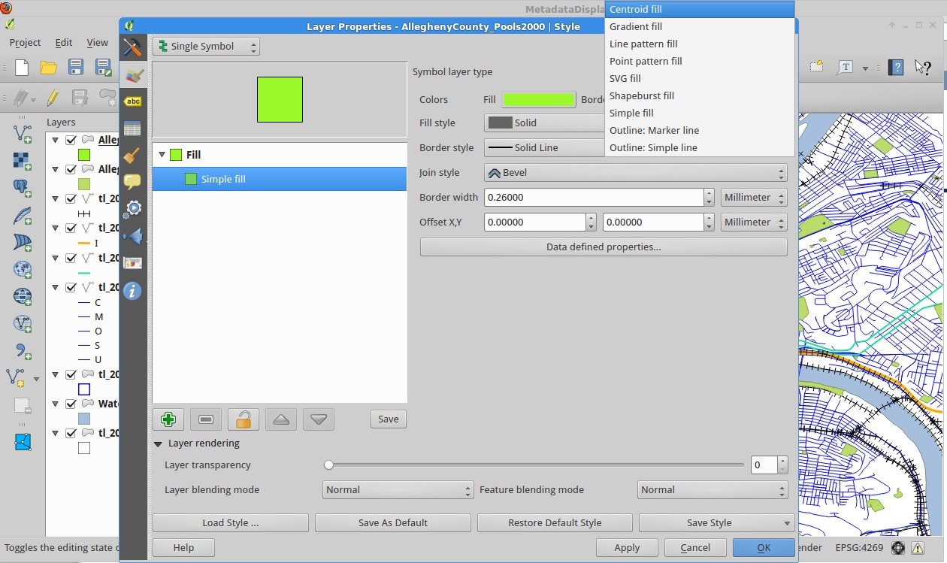Toggle visibility checkbox of the Water layer
Image resolution: width=947 pixels, height=563 pixels.
71,404
